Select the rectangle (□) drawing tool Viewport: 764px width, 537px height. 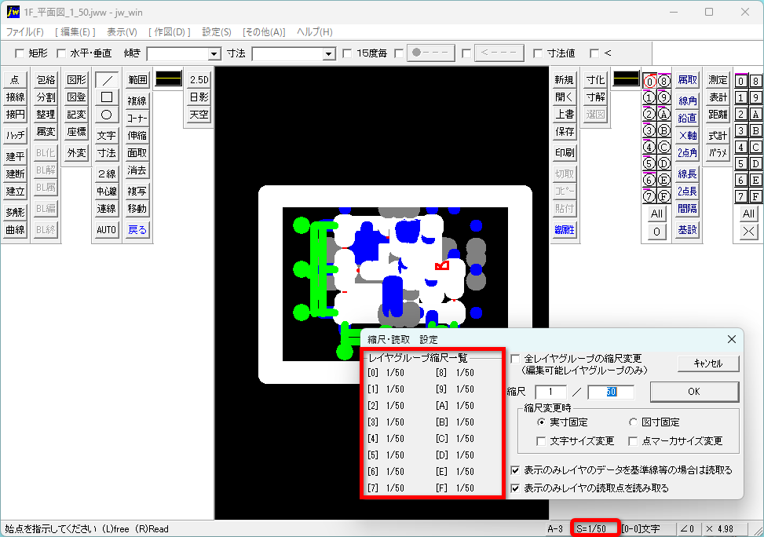tap(107, 97)
